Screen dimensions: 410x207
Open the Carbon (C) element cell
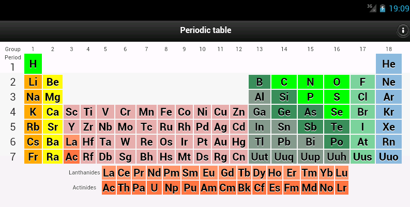tap(284, 82)
